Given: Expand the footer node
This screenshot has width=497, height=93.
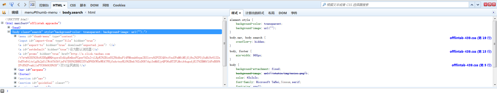Looking at the screenshot, I should pyautogui.click(x=15, y=74).
